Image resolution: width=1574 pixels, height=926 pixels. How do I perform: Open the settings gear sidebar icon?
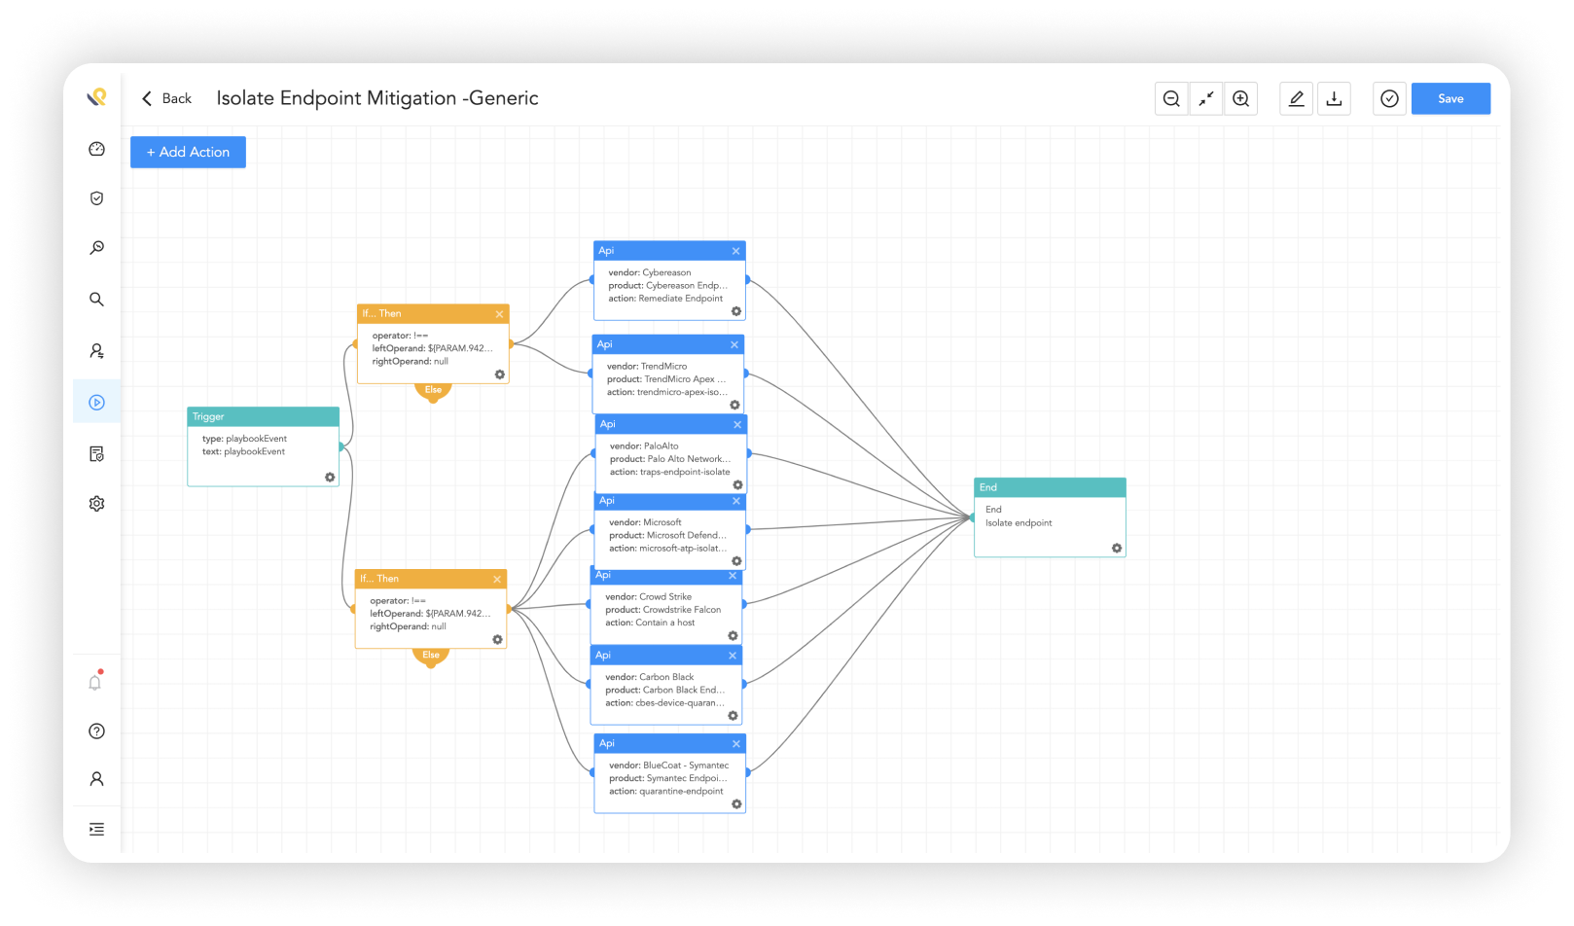coord(96,504)
